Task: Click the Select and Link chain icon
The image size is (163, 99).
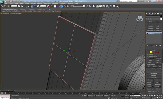Action: pyautogui.click(x=2, y=6)
